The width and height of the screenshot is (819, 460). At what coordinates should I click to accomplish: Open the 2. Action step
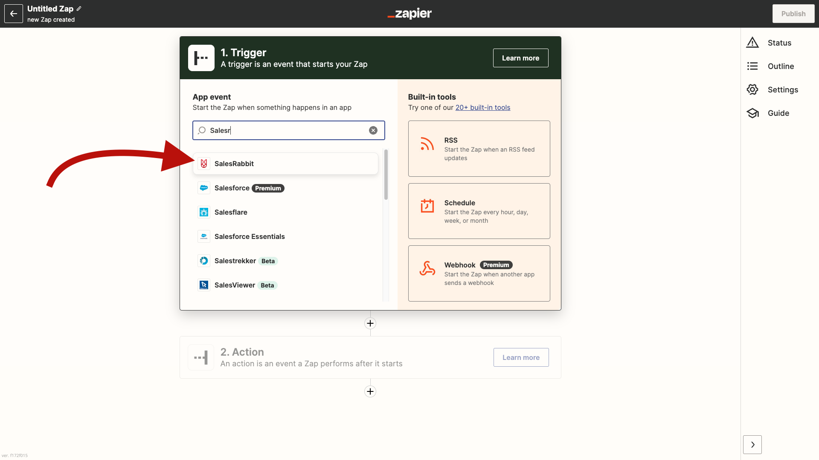[x=370, y=357]
